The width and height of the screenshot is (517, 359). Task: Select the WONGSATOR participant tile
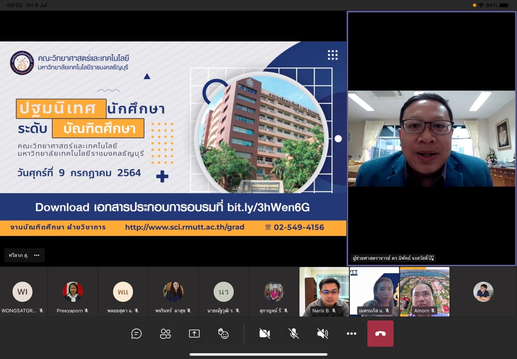coord(23,292)
